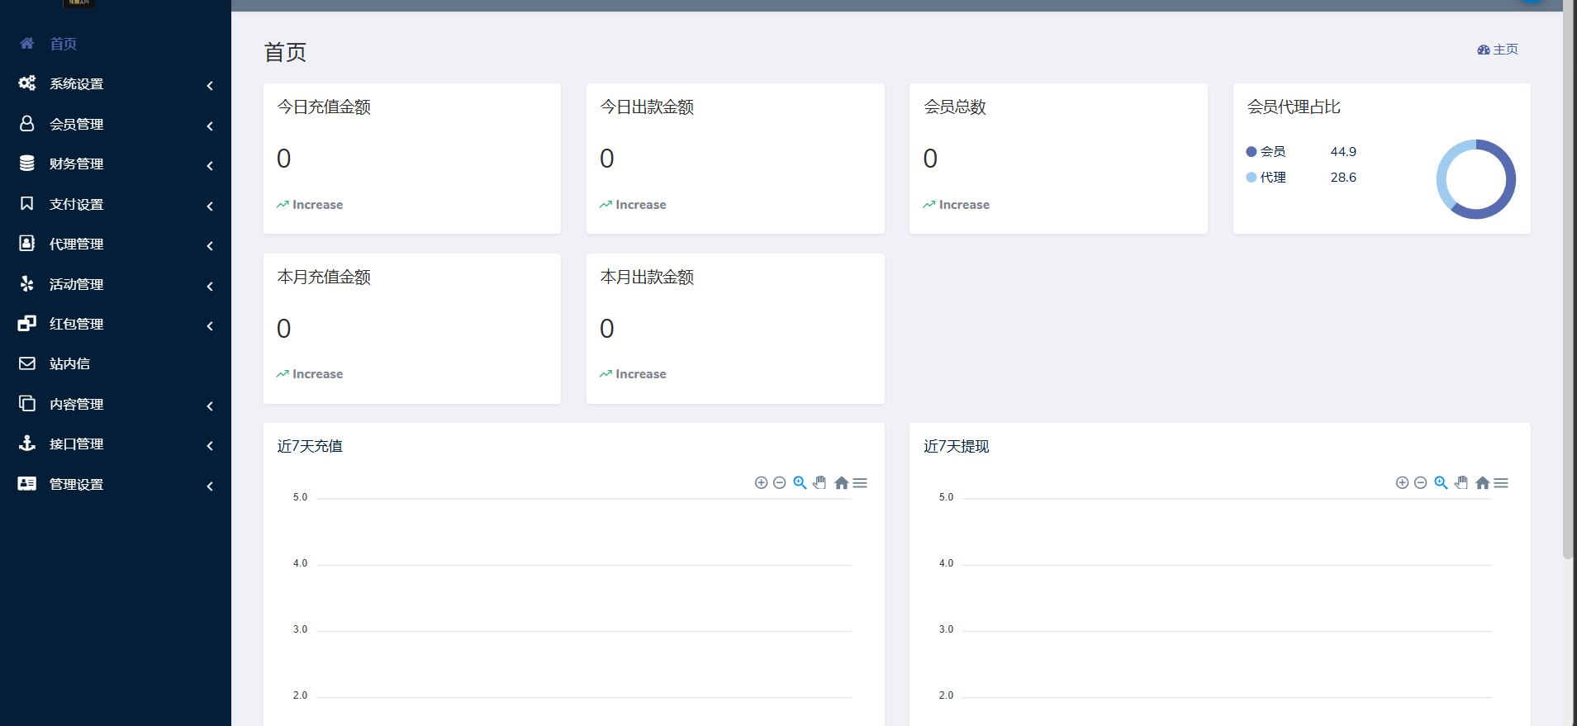Image resolution: width=1577 pixels, height=726 pixels.
Task: Select 管理设置 label in the sidebar
Action: tap(76, 484)
